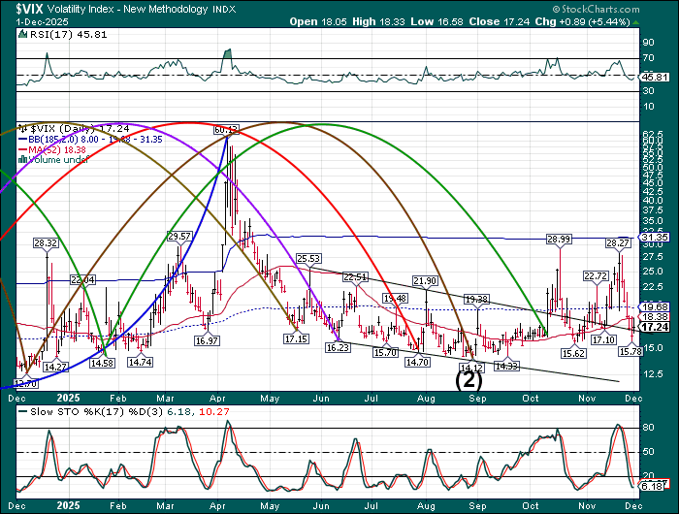This screenshot has height=514, width=679.
Task: Click the $VIX ticker symbol in header
Action: [x=17, y=8]
